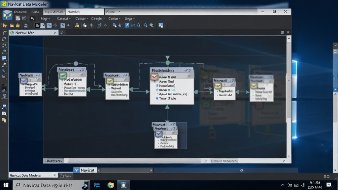
Task: Click the key icon beside the app logo
Action: pos(32,18)
